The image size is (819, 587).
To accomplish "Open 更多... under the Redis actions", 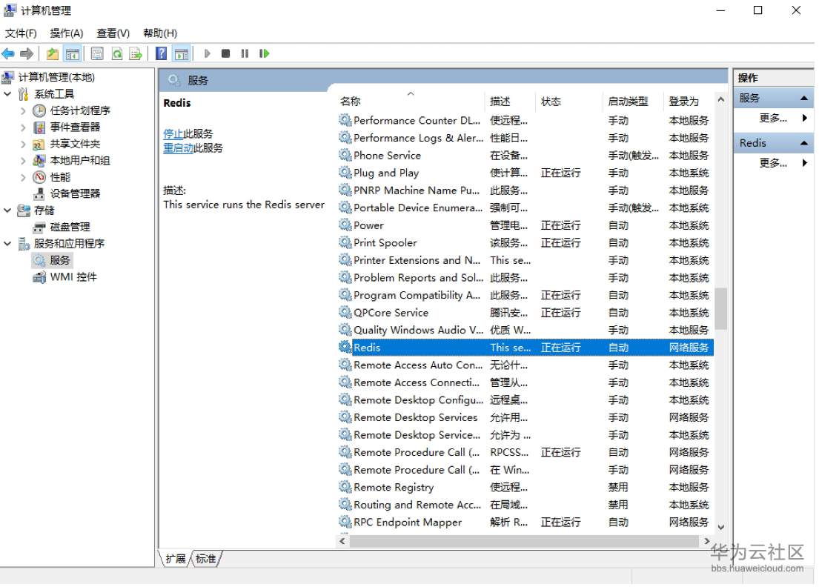I will point(773,163).
